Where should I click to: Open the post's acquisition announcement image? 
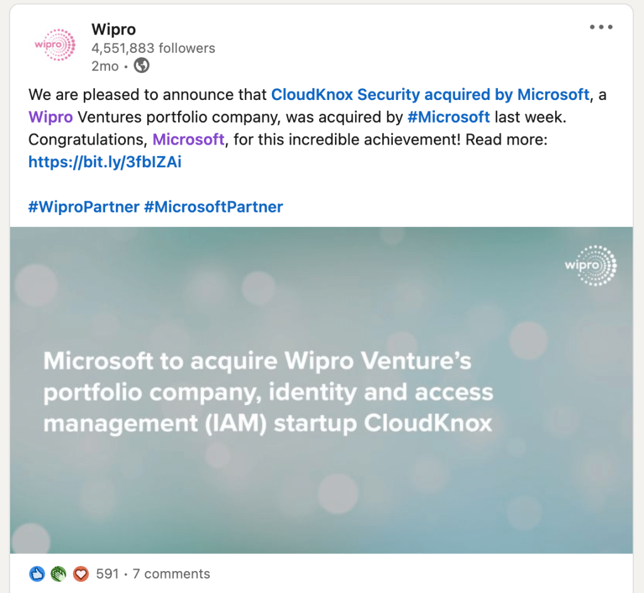321,390
